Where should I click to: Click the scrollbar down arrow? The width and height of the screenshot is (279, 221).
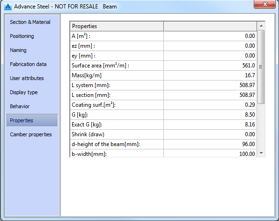tap(261, 153)
